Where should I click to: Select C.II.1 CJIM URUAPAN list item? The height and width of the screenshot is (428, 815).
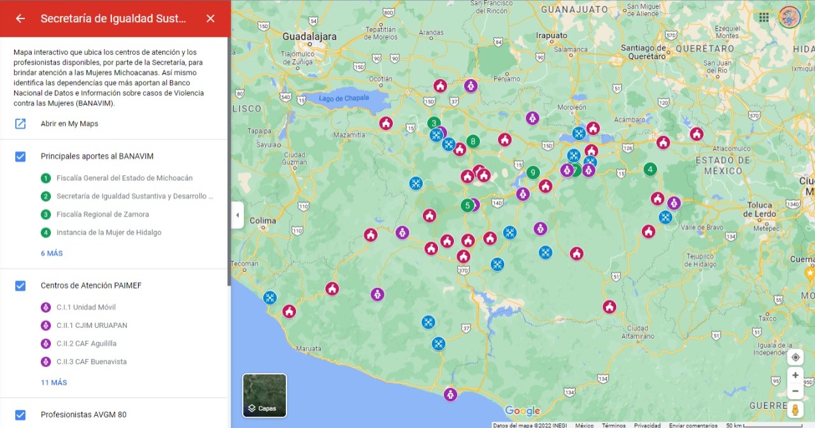click(91, 325)
